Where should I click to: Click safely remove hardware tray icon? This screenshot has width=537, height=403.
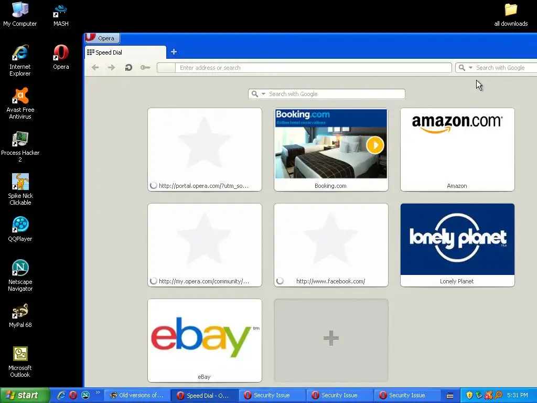479,395
